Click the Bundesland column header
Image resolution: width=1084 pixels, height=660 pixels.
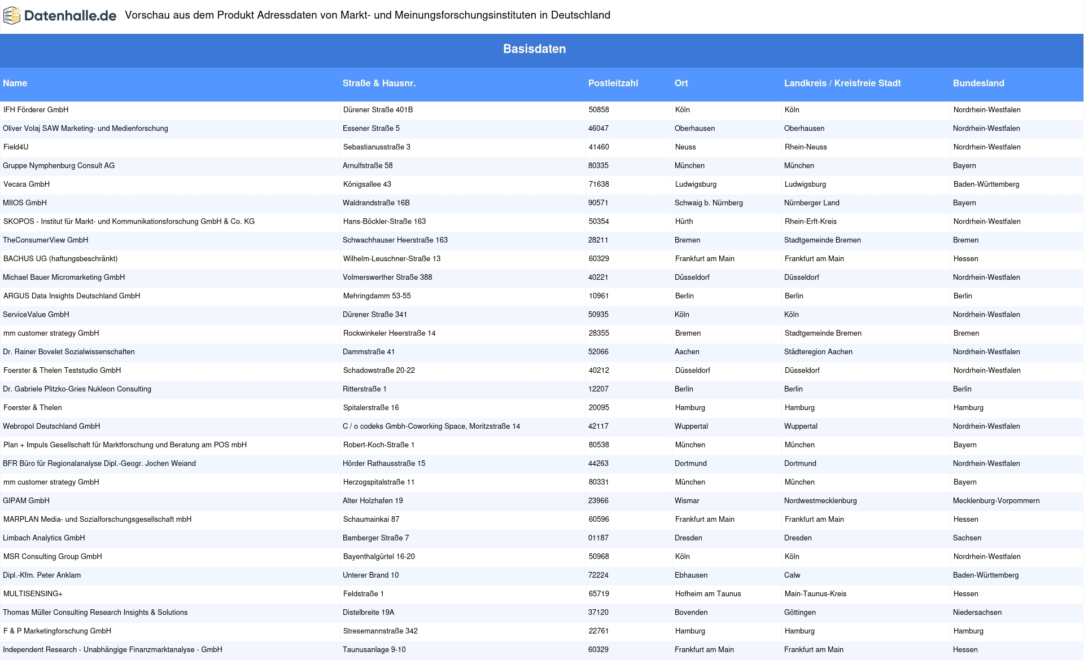pyautogui.click(x=978, y=83)
